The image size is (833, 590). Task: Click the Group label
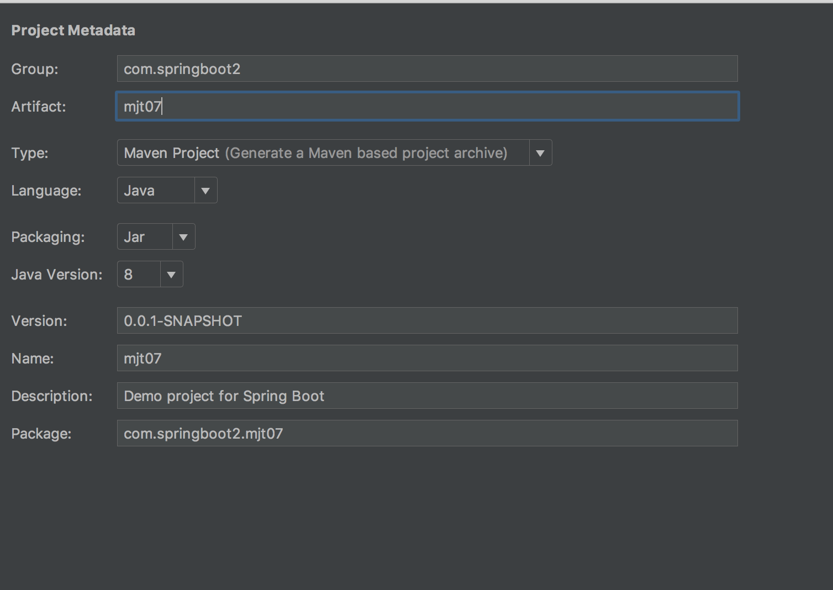coord(35,69)
